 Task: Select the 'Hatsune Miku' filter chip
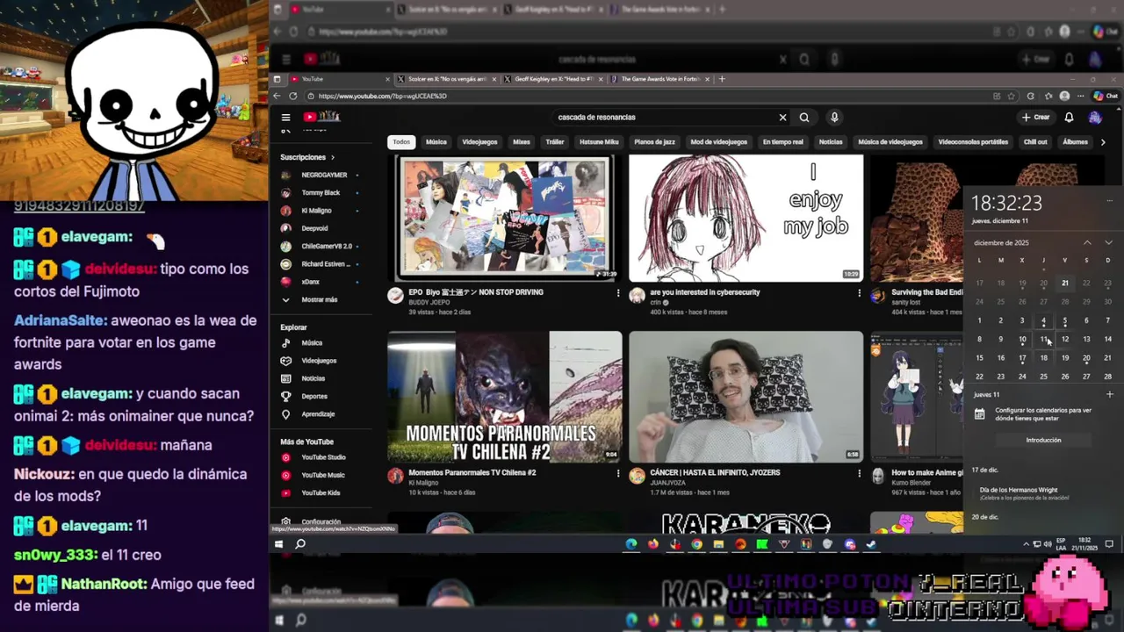click(599, 141)
